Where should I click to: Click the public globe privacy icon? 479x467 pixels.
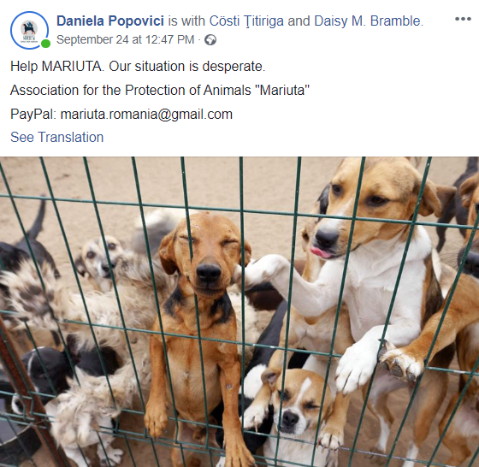pyautogui.click(x=210, y=40)
